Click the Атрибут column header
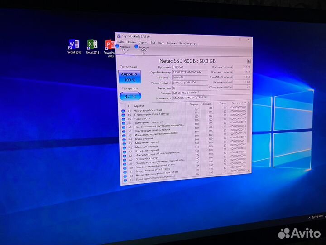326x245 pixels. pos(139,106)
